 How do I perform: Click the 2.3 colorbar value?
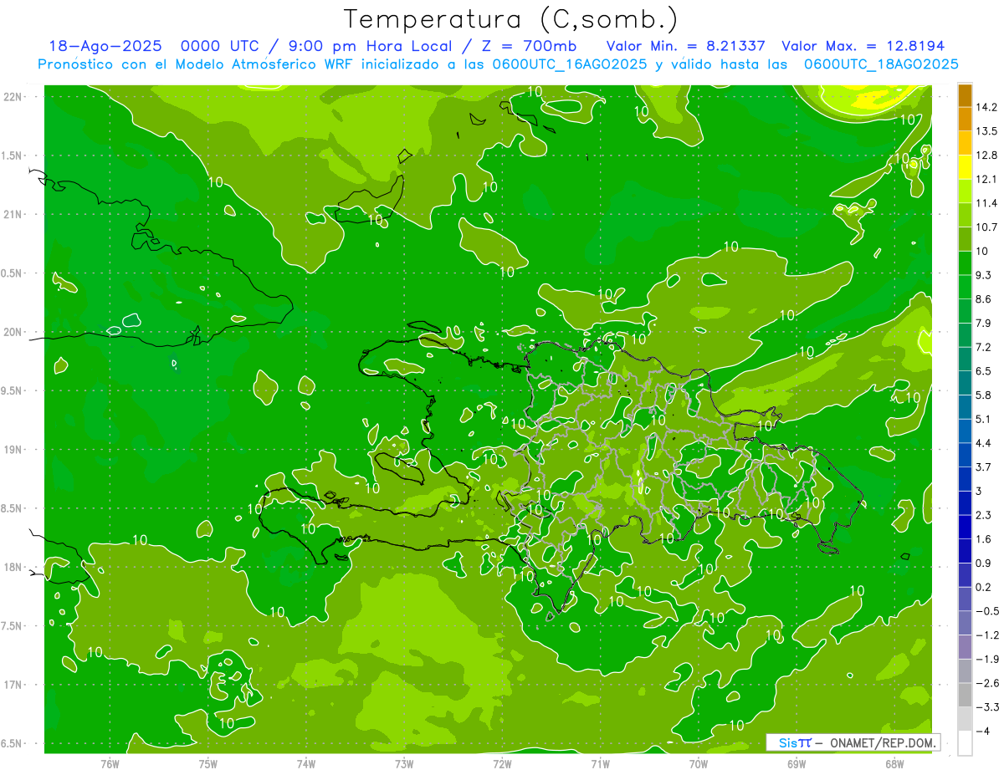[983, 515]
